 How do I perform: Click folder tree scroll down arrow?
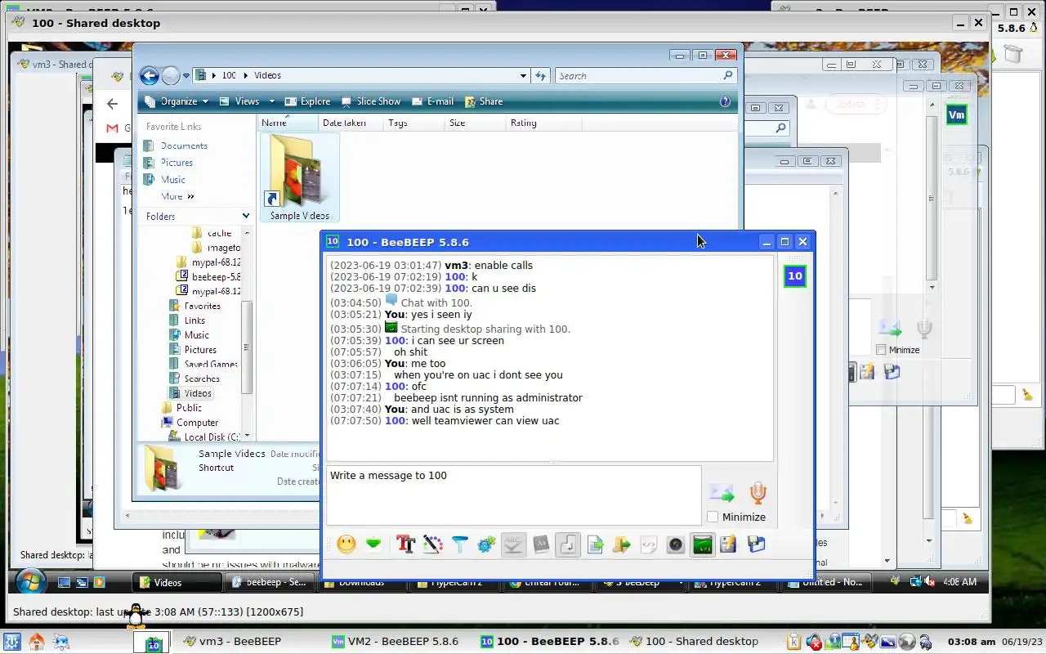pos(247,437)
